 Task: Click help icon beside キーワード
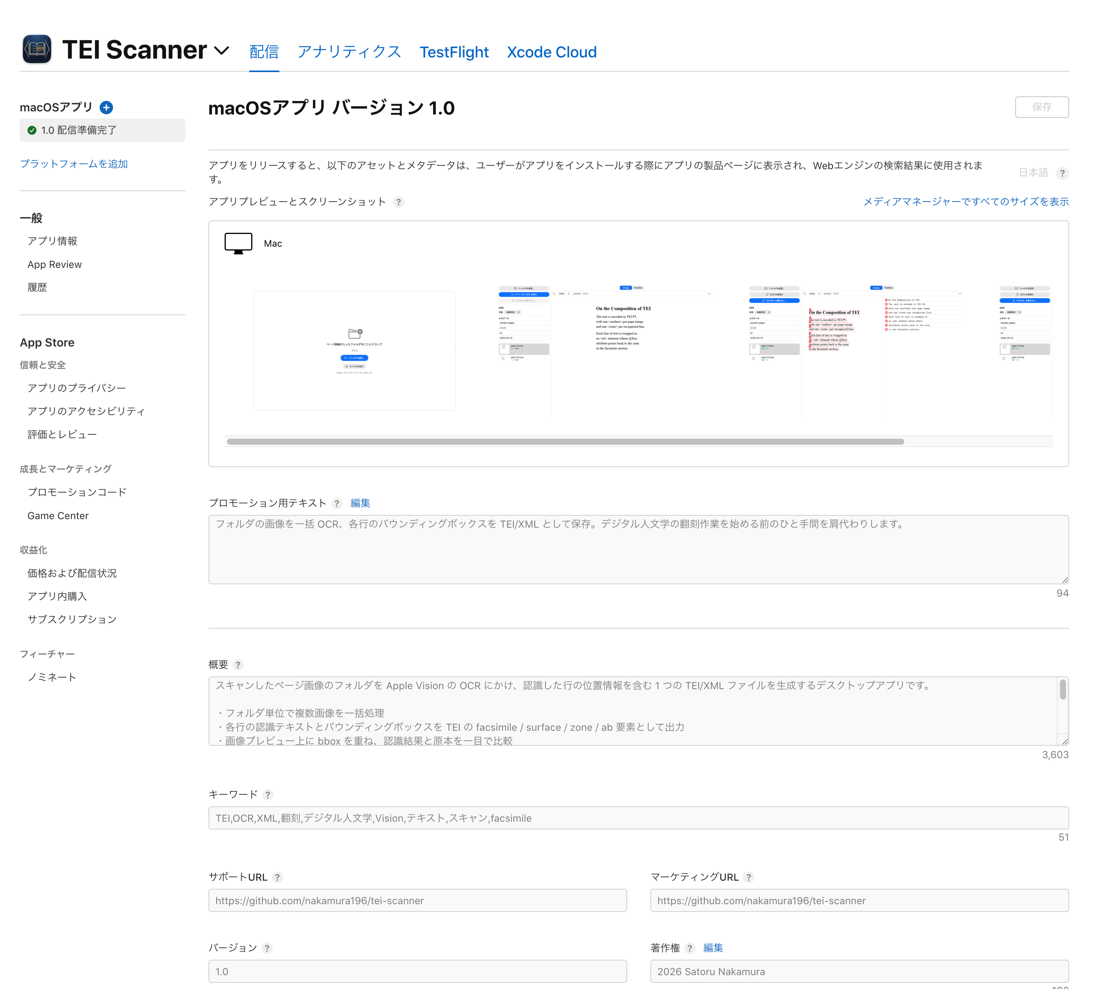tap(267, 795)
